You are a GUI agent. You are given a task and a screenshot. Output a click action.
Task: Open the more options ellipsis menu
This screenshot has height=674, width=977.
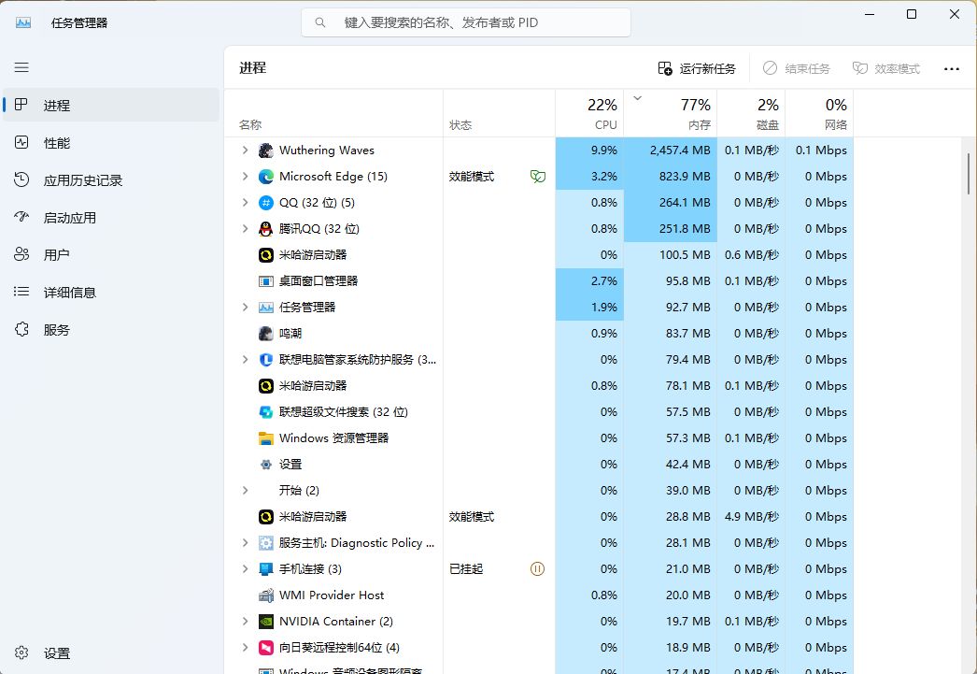pos(952,68)
